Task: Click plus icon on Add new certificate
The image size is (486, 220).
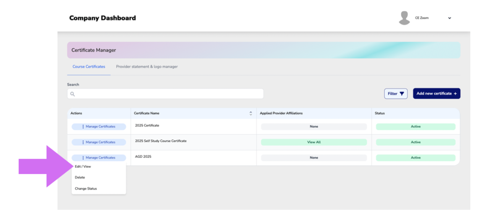Action: pyautogui.click(x=455, y=94)
